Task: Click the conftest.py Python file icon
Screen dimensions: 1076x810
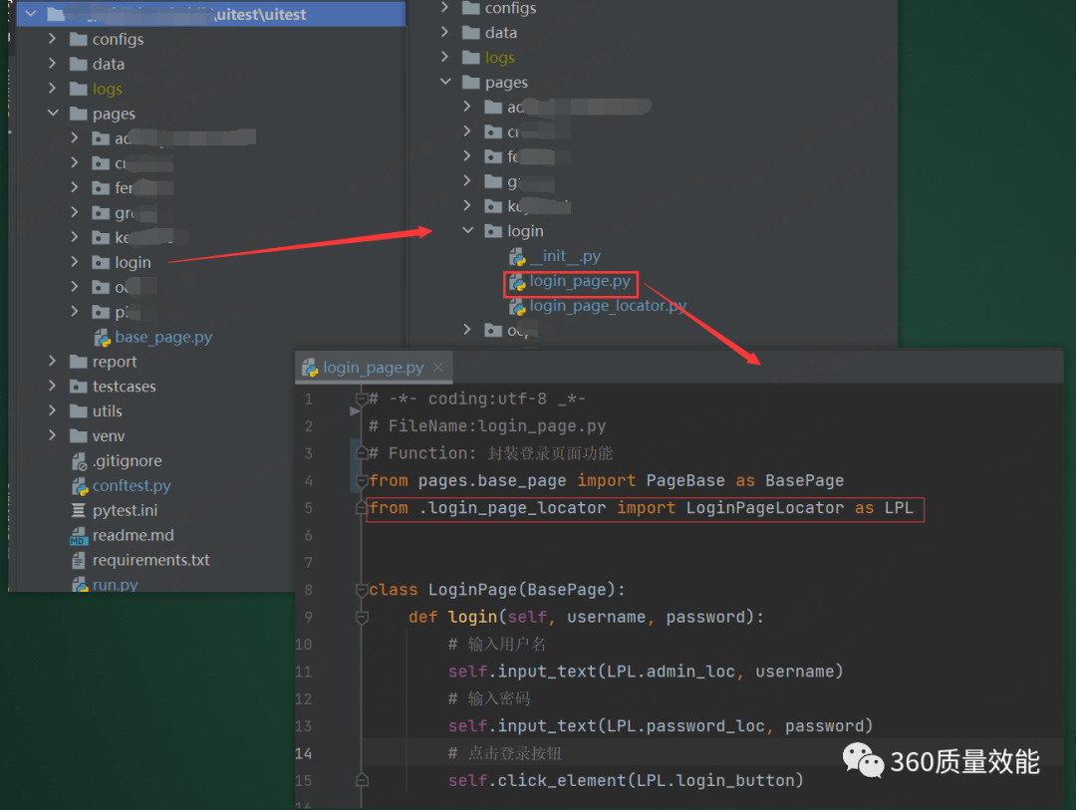Action: (x=80, y=486)
